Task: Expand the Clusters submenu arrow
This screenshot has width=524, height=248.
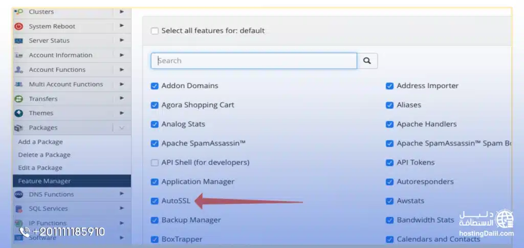Action: coord(122,11)
